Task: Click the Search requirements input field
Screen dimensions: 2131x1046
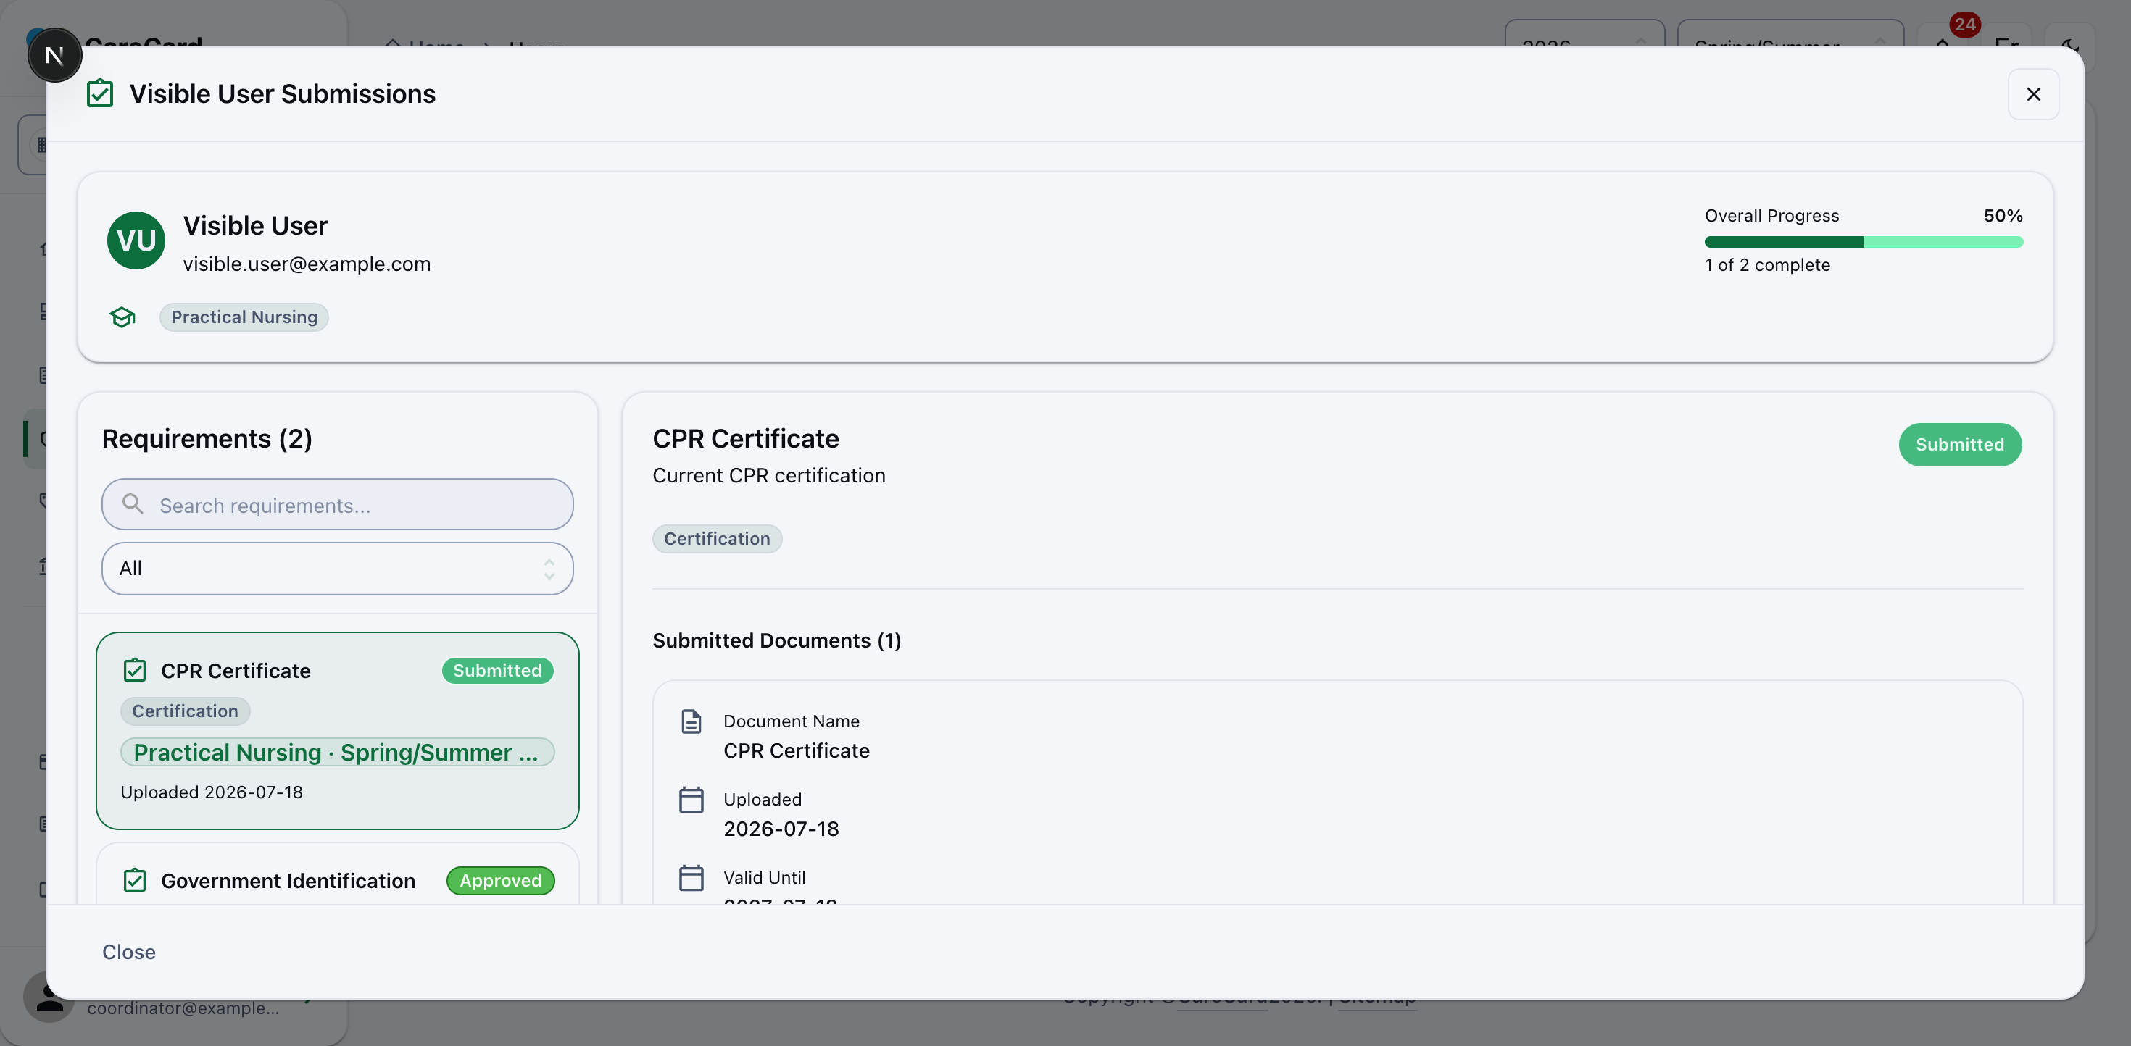Action: [337, 504]
